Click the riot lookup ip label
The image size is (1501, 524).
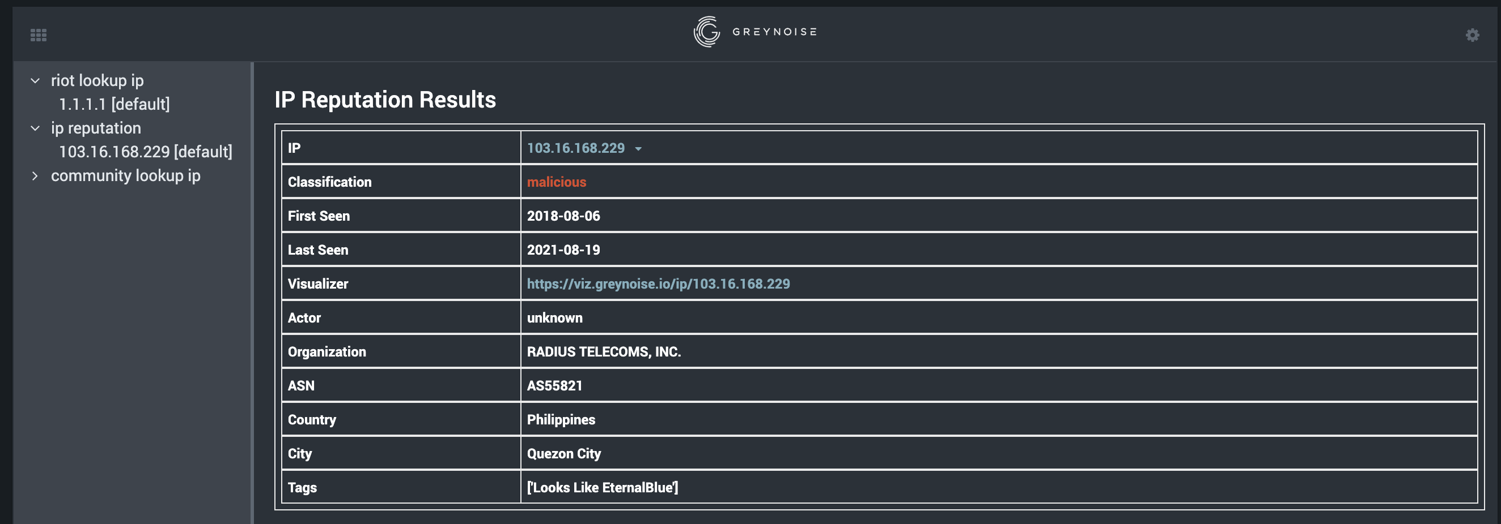coord(97,81)
